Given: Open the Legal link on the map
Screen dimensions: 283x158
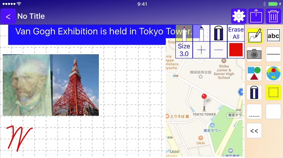Looking at the screenshot, I should [x=175, y=151].
